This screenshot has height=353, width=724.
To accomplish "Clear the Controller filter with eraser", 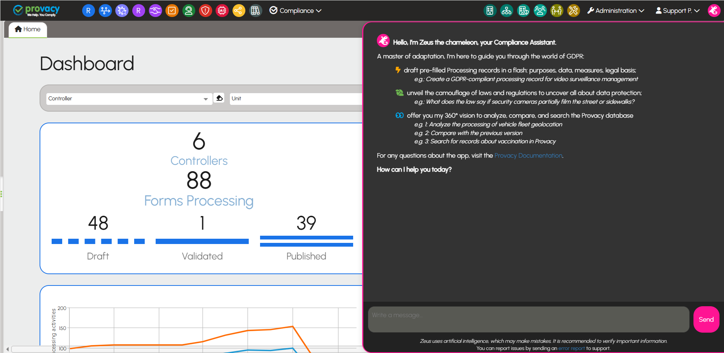I will (x=219, y=98).
